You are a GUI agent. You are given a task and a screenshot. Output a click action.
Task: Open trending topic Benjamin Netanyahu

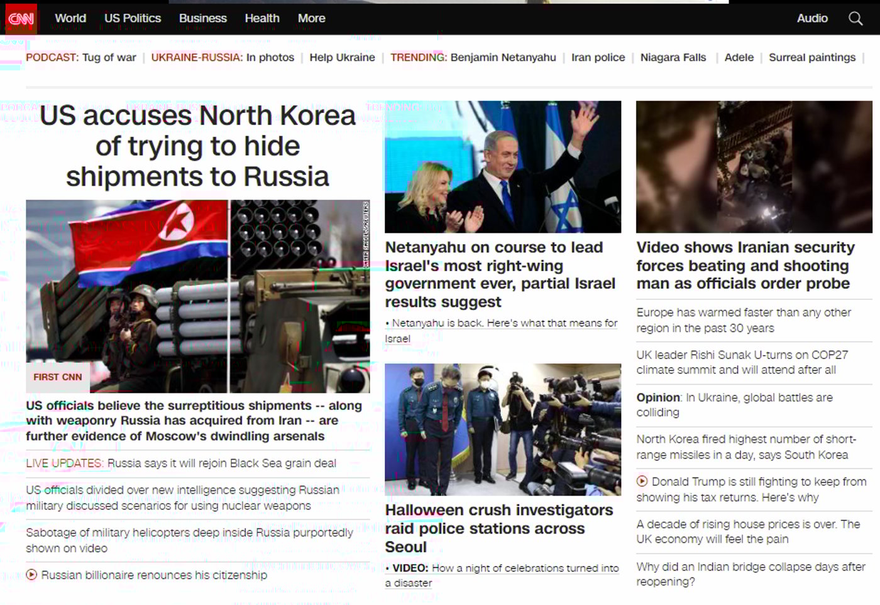coord(503,57)
